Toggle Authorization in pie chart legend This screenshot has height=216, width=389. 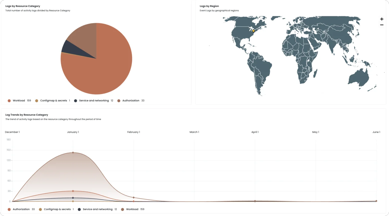[131, 101]
